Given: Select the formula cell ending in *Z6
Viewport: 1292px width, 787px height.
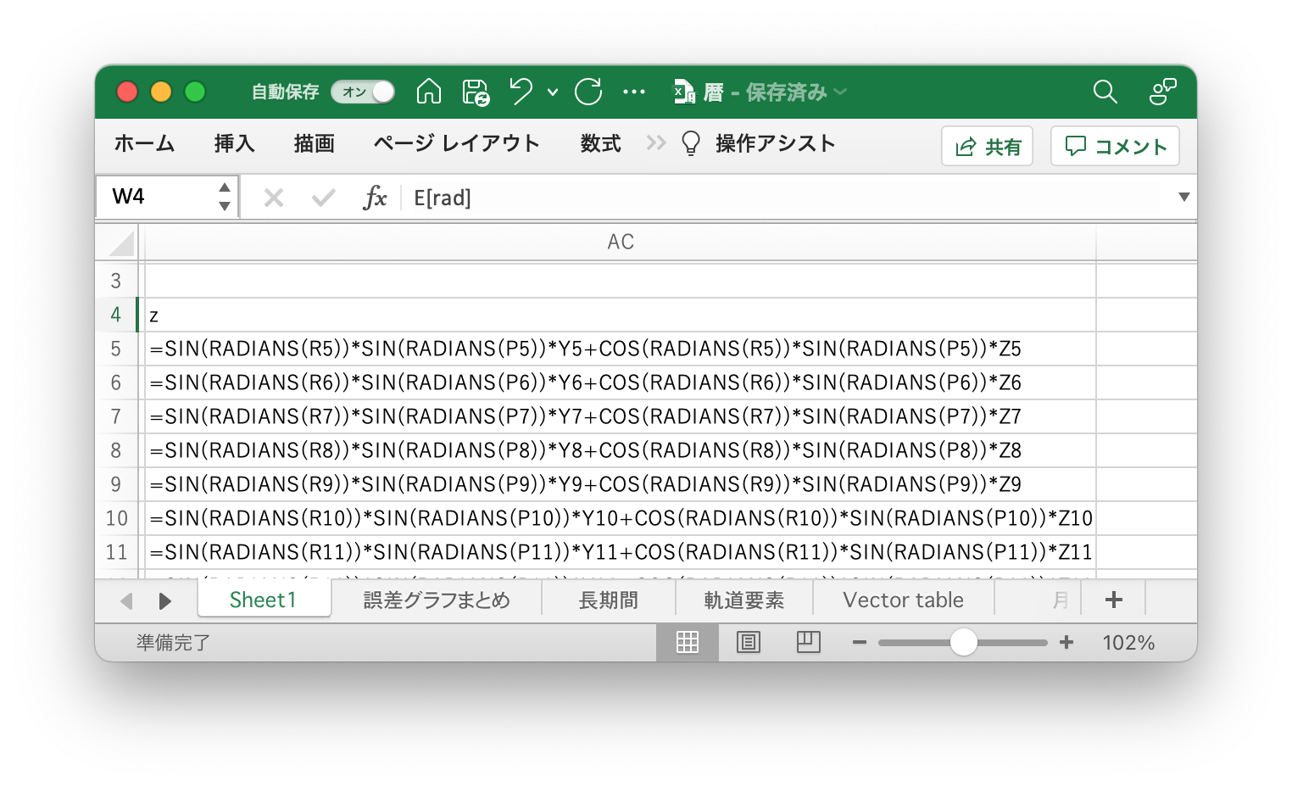Looking at the screenshot, I should [x=621, y=382].
